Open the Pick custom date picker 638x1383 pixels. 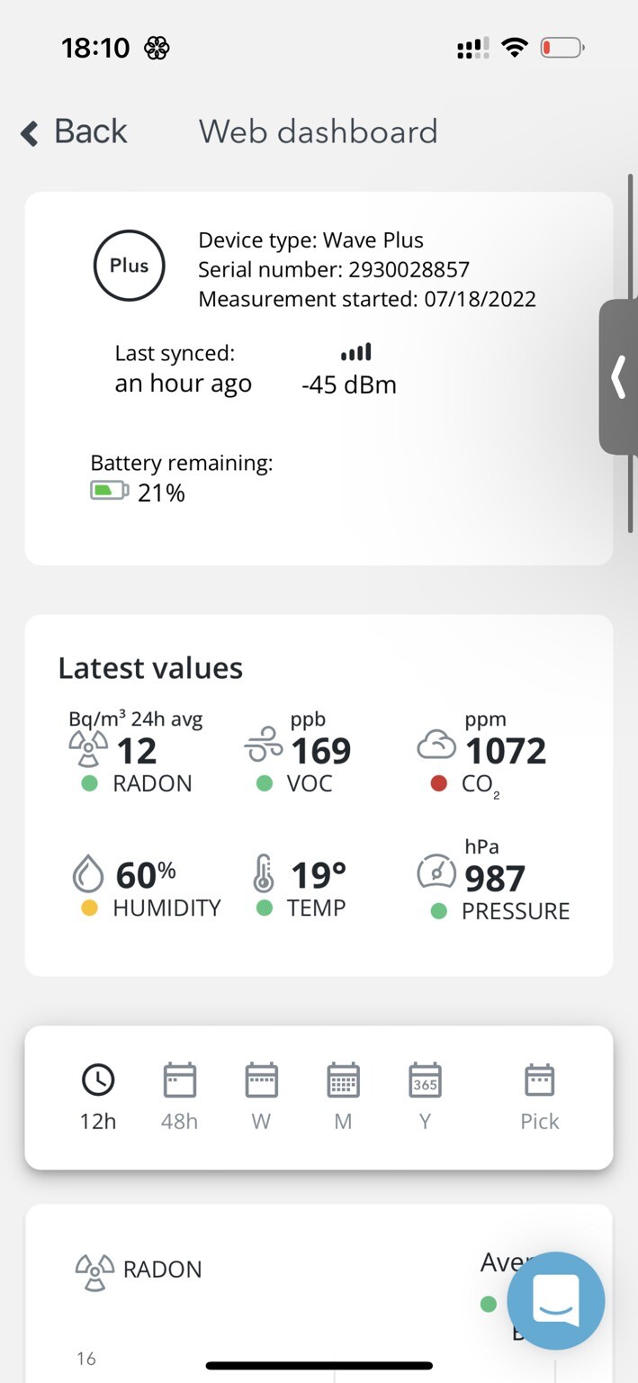(x=540, y=1096)
